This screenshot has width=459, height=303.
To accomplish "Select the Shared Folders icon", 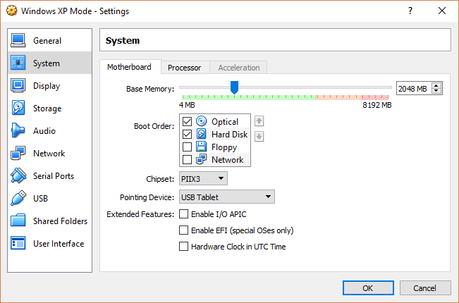I will pos(18,221).
